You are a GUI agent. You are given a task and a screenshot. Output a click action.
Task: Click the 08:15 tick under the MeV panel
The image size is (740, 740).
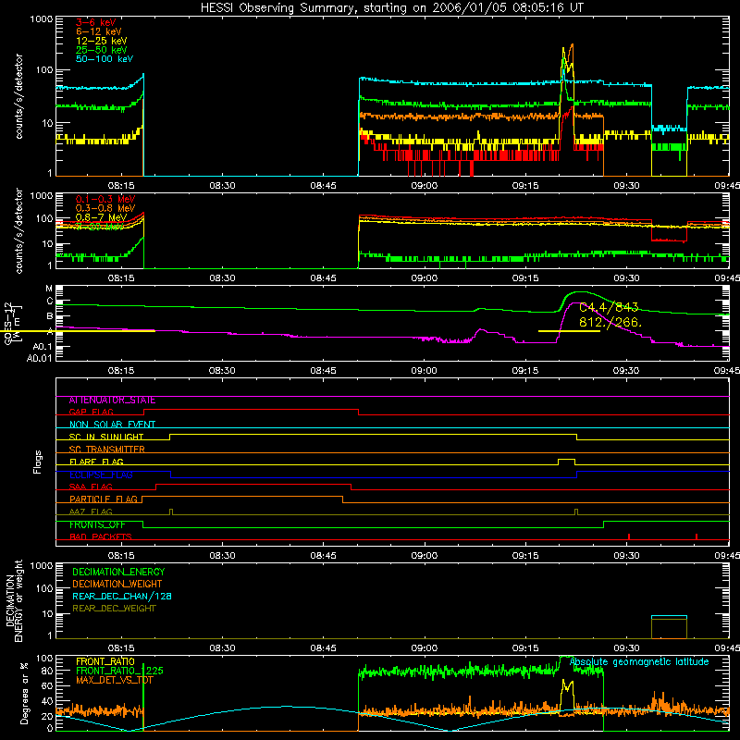pyautogui.click(x=121, y=278)
